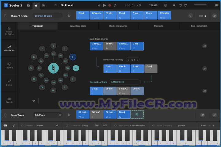Open the Colors sidebar panel

click(9, 83)
